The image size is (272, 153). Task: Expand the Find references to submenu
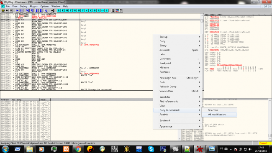177,101
